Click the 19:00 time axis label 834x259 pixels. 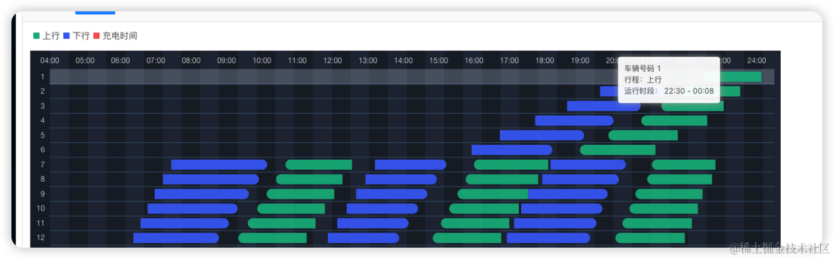(580, 61)
